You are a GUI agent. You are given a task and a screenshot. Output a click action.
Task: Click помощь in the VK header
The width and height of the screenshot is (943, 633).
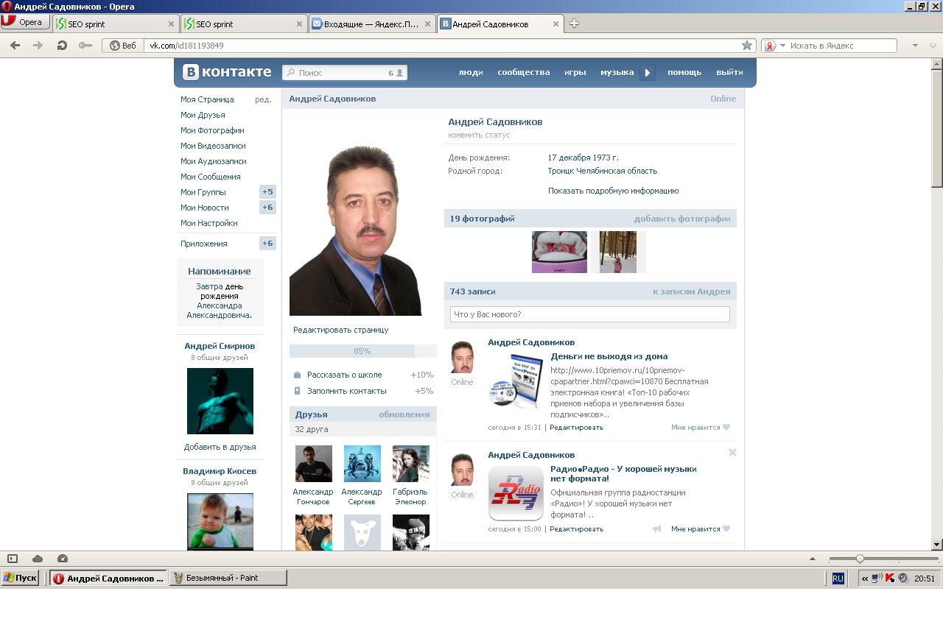click(x=684, y=72)
